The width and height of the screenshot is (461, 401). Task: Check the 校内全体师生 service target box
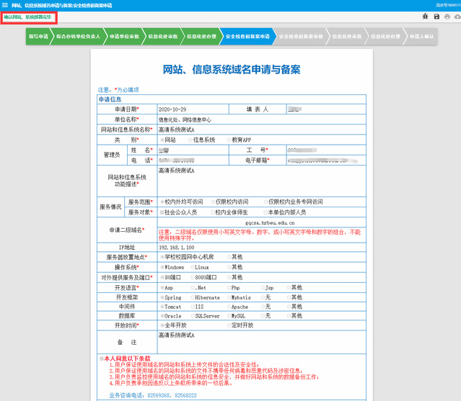(x=211, y=212)
